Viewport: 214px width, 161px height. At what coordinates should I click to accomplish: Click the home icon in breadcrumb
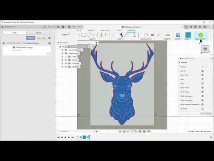tap(4, 43)
